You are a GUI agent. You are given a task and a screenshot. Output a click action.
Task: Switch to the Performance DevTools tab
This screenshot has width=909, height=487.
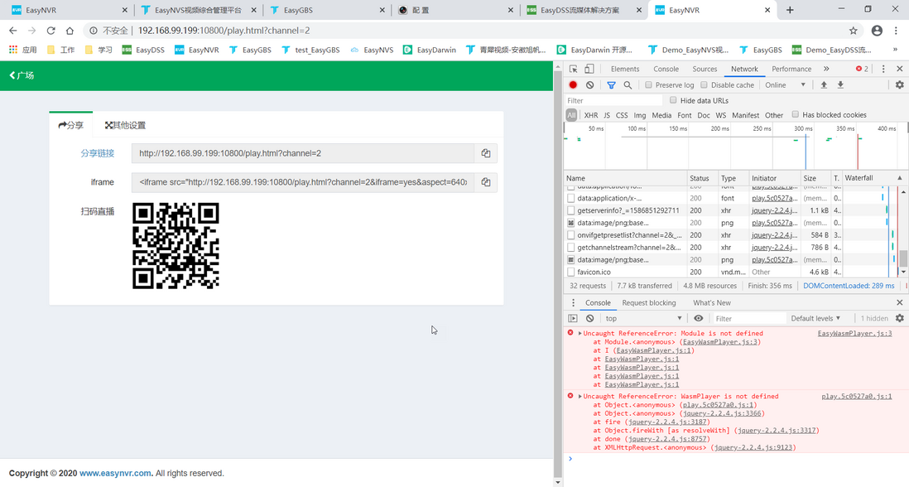click(x=791, y=69)
